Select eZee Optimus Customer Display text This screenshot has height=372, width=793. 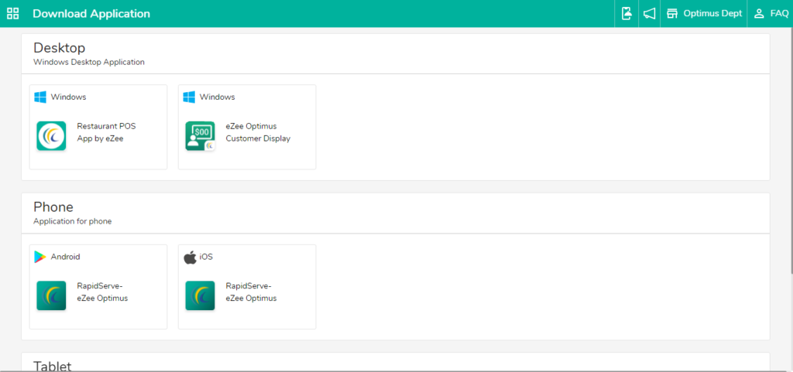(x=258, y=132)
